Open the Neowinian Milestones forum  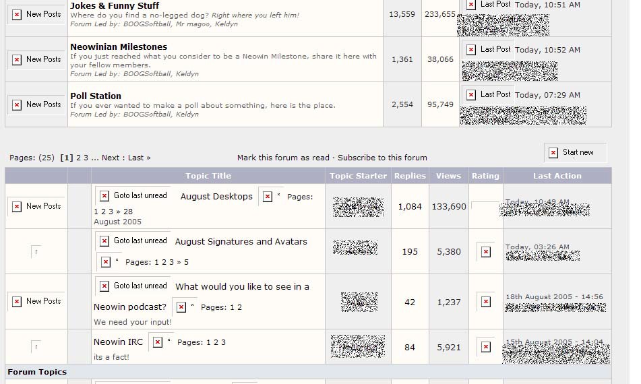[x=119, y=46]
